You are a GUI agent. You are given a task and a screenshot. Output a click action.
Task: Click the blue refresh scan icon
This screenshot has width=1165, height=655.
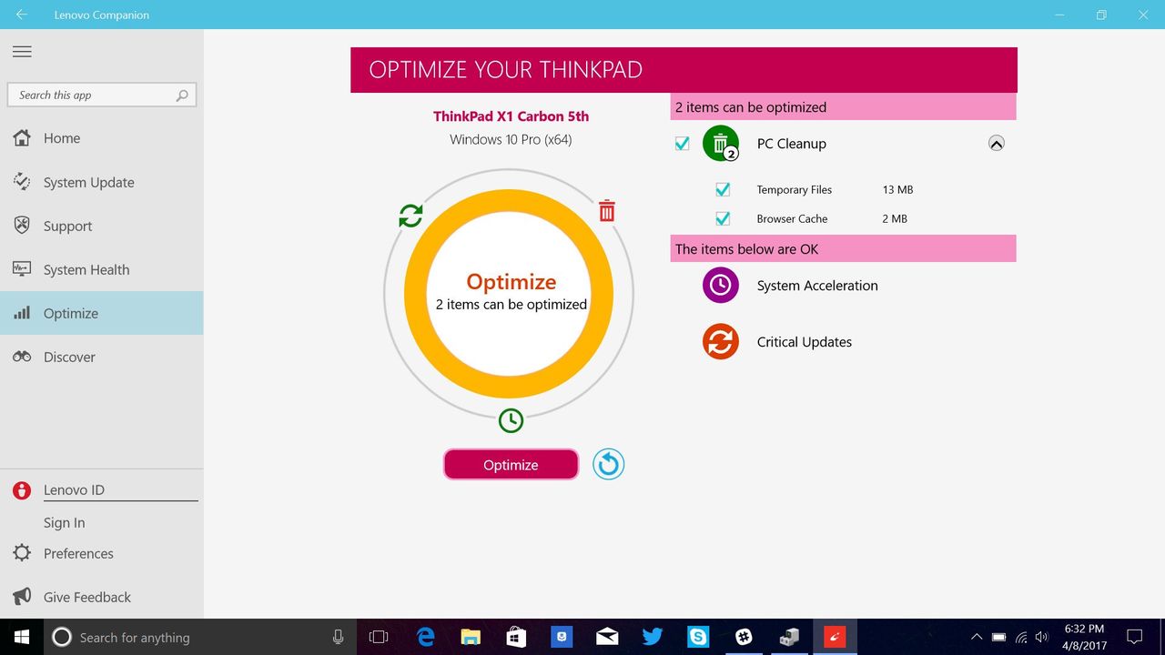[x=608, y=465]
